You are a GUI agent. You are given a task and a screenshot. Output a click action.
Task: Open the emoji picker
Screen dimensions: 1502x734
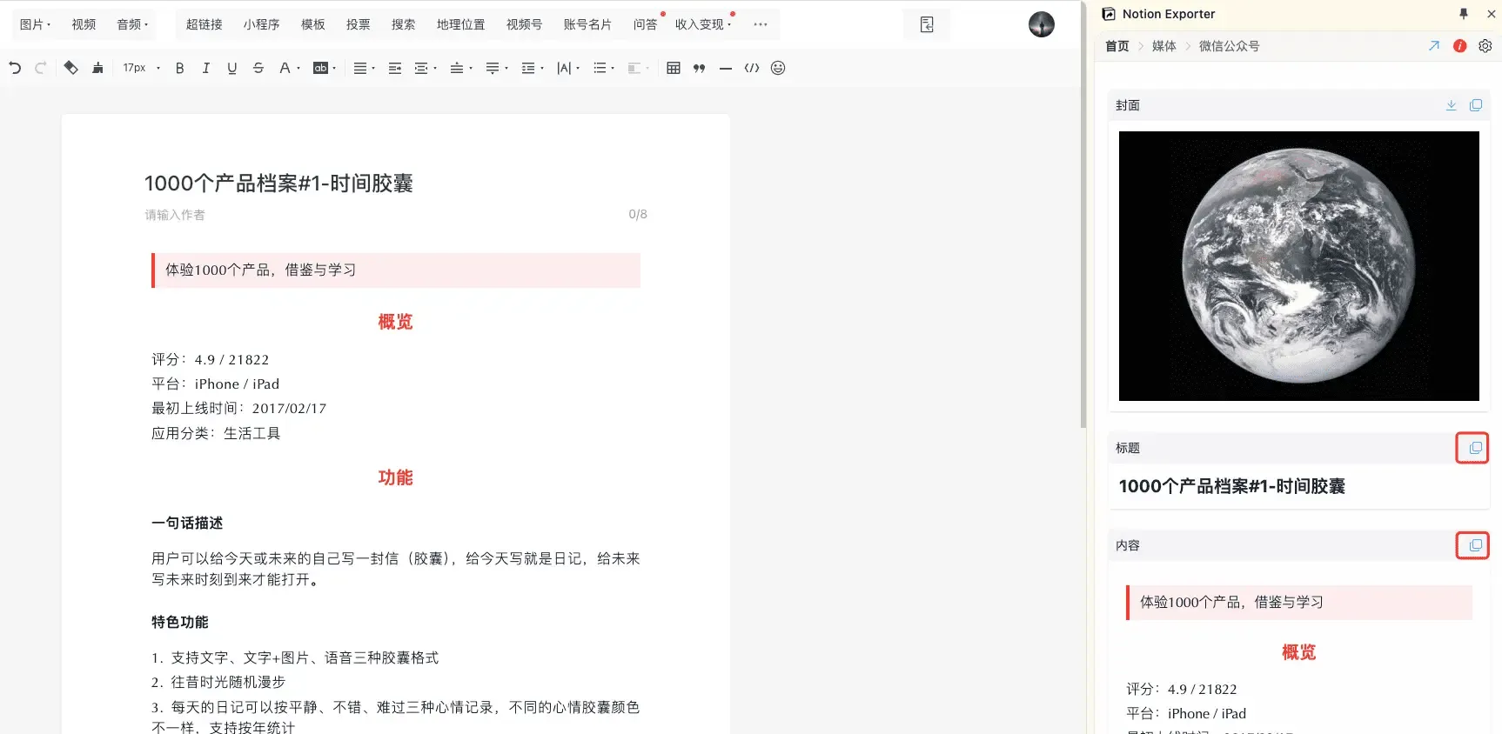pos(778,68)
